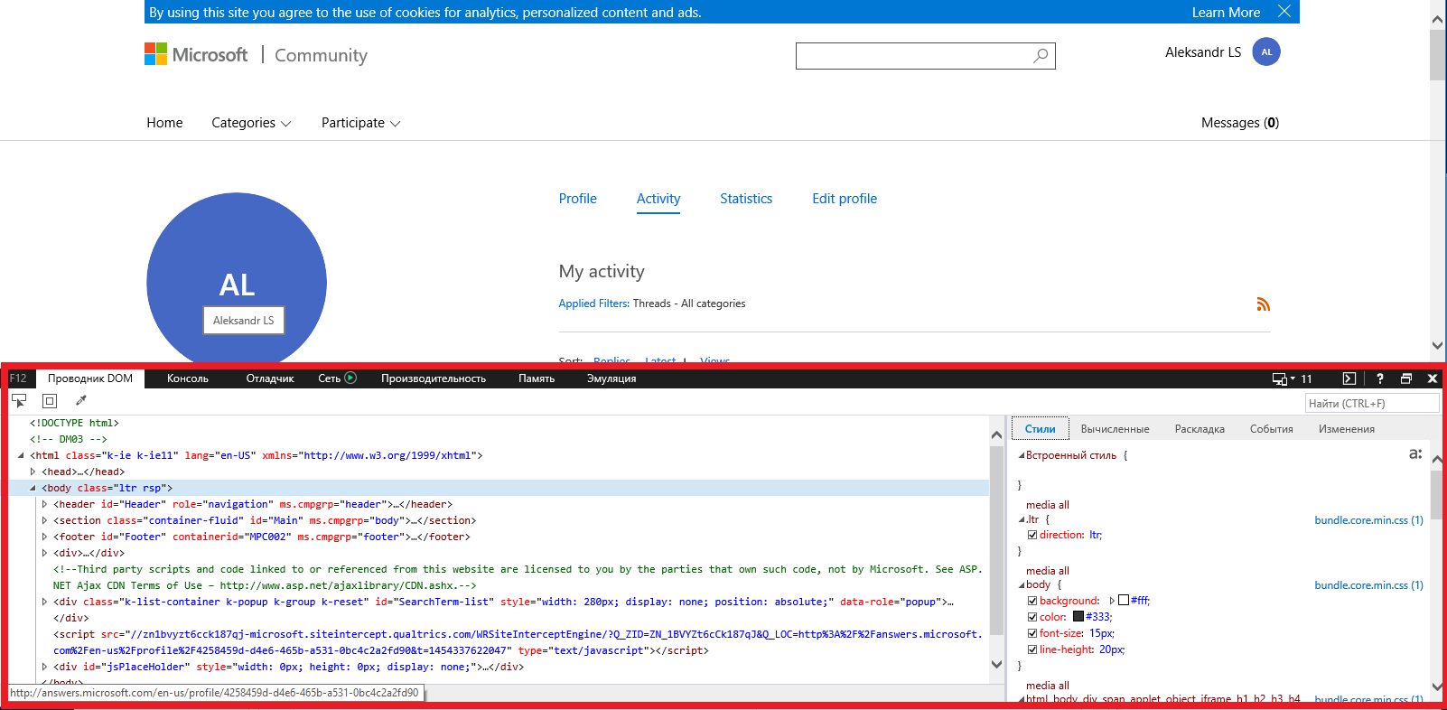Click the Aleksandr LS user name

coord(1203,52)
